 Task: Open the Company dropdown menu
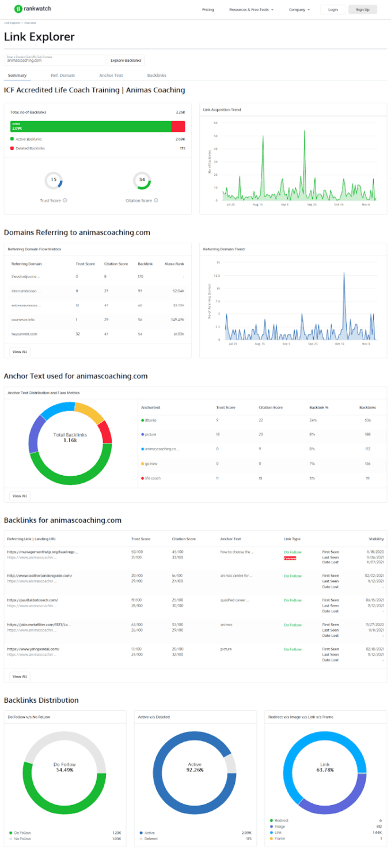click(299, 10)
